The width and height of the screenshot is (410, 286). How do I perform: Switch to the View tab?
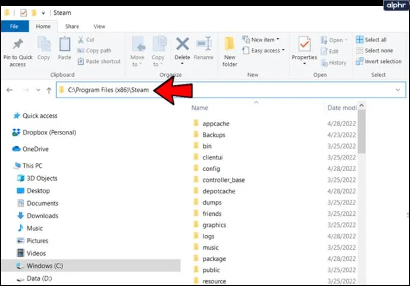pos(99,26)
